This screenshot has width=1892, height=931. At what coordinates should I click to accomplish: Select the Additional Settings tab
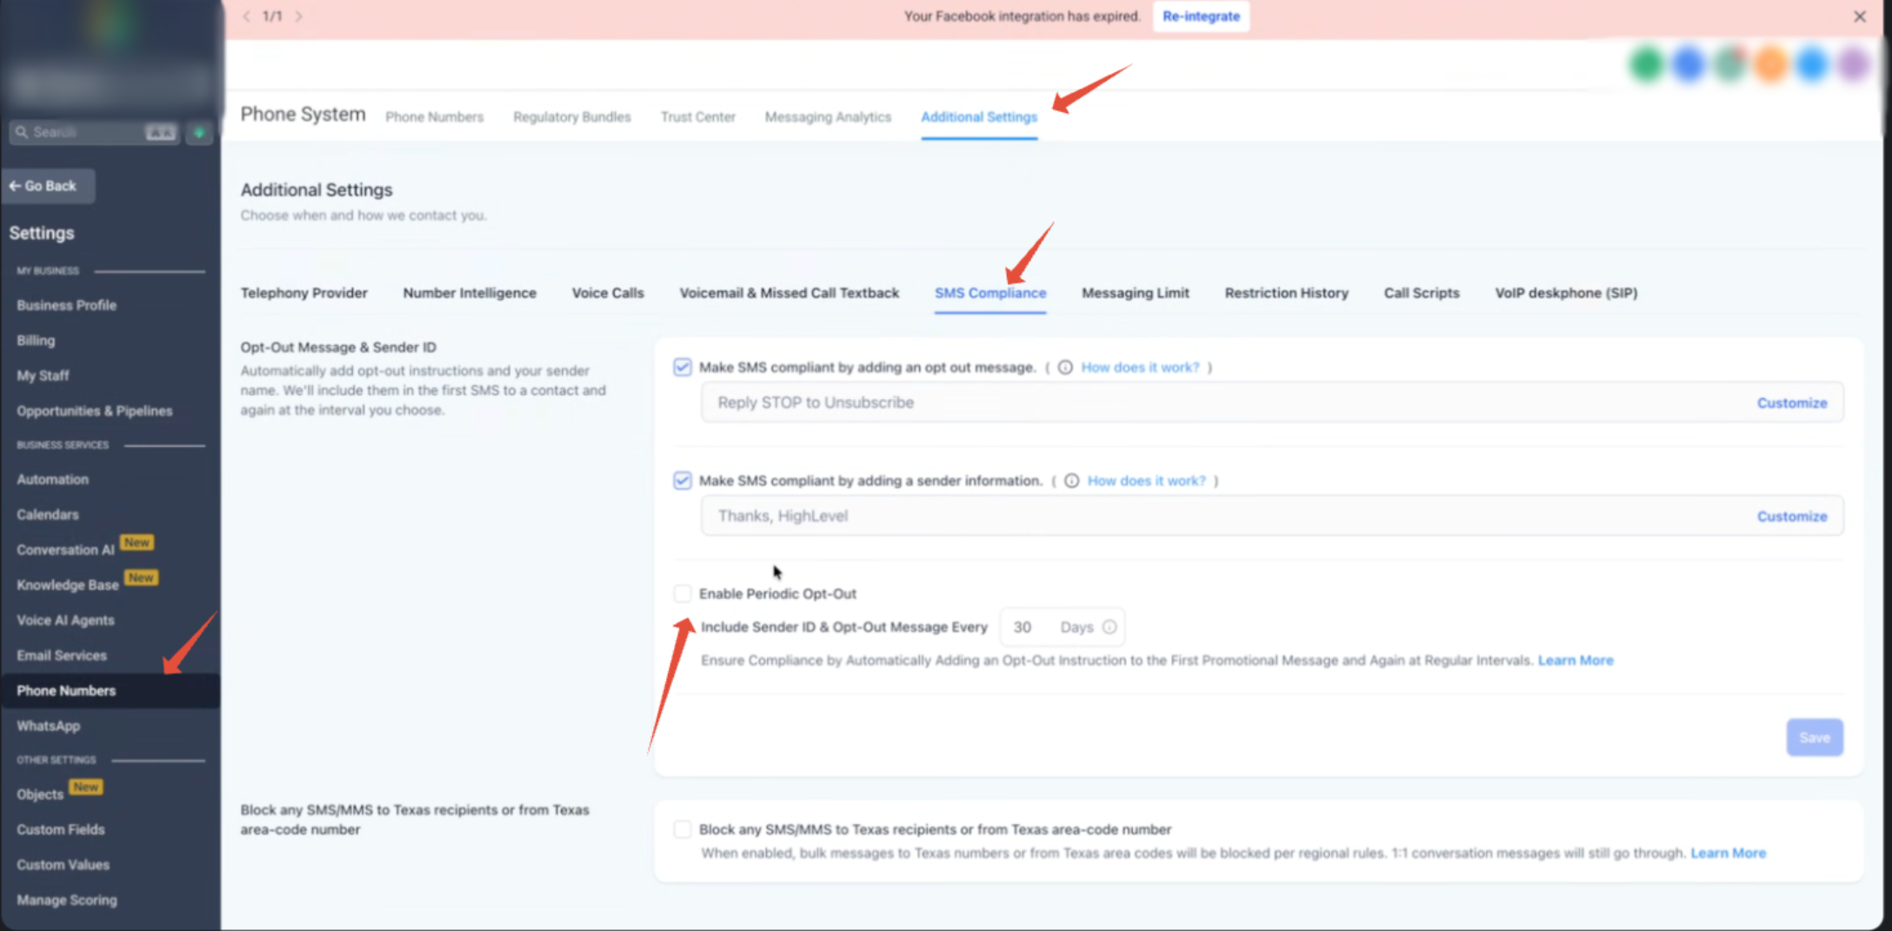979,116
